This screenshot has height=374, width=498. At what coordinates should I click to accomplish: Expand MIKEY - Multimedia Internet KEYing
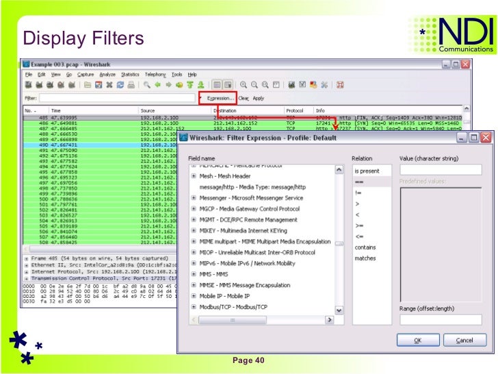194,231
